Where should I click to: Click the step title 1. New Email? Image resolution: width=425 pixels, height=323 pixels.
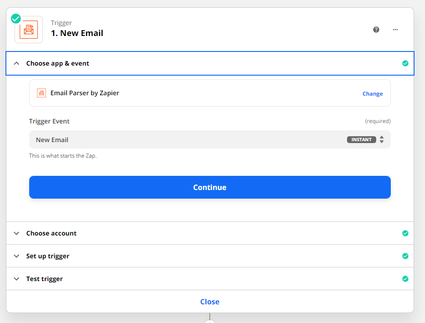coord(77,33)
